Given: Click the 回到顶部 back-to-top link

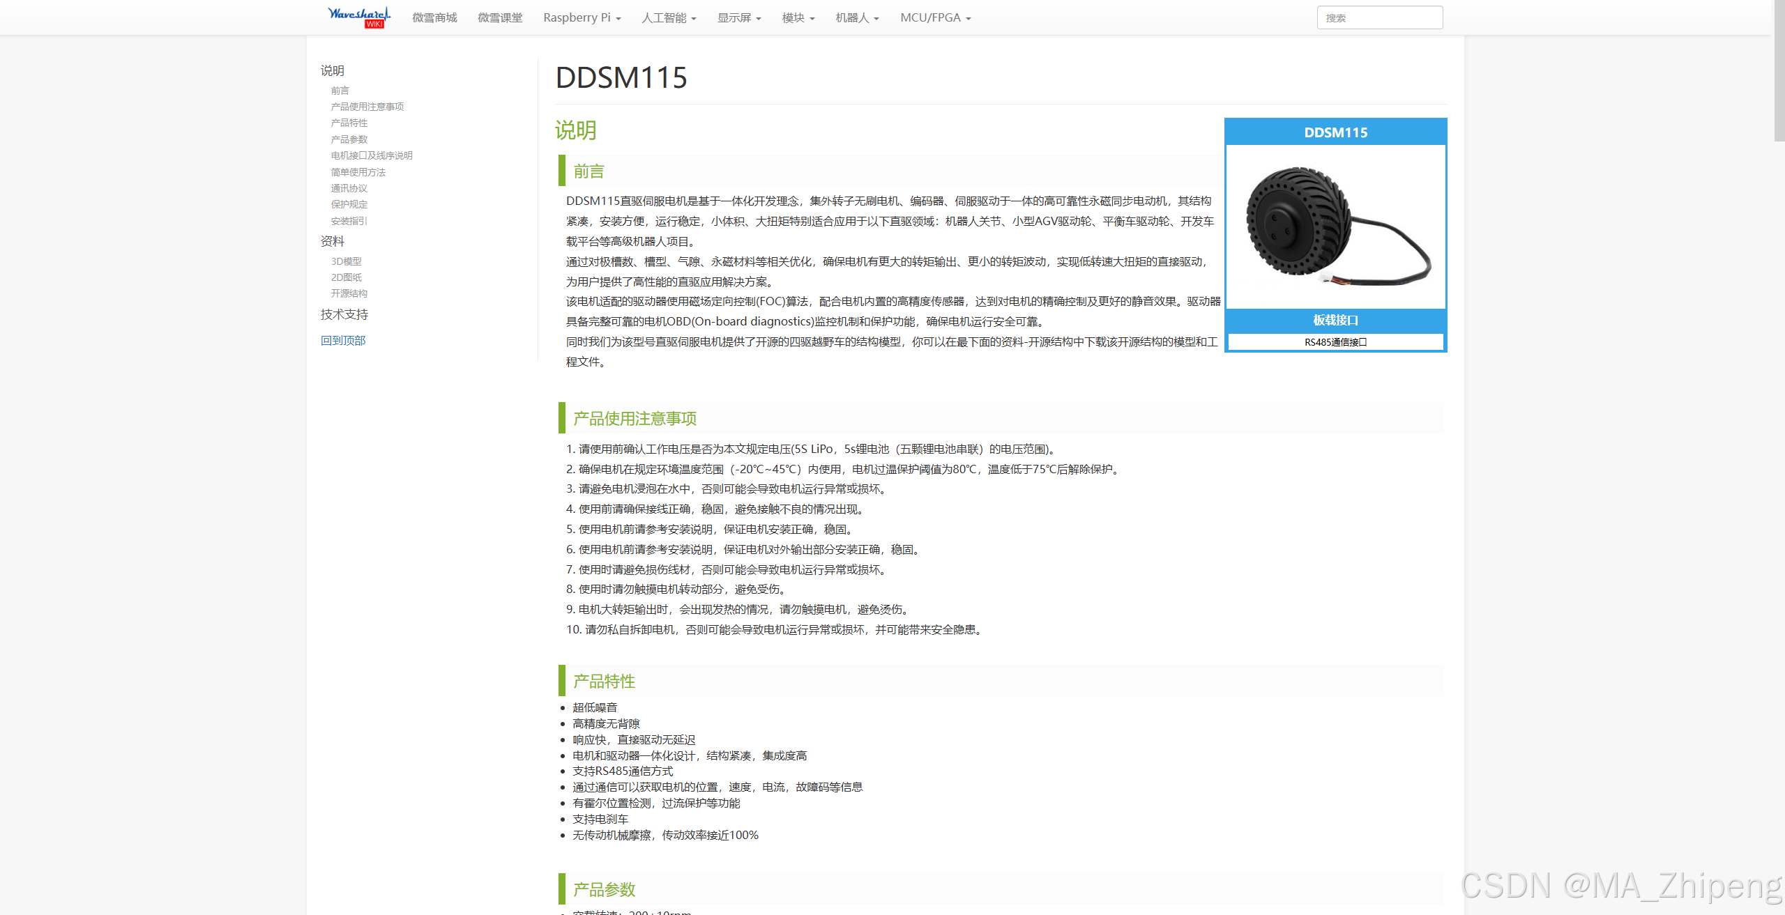Looking at the screenshot, I should [342, 340].
